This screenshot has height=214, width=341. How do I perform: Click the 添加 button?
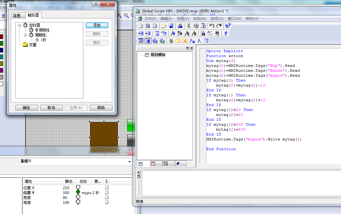click(x=97, y=25)
